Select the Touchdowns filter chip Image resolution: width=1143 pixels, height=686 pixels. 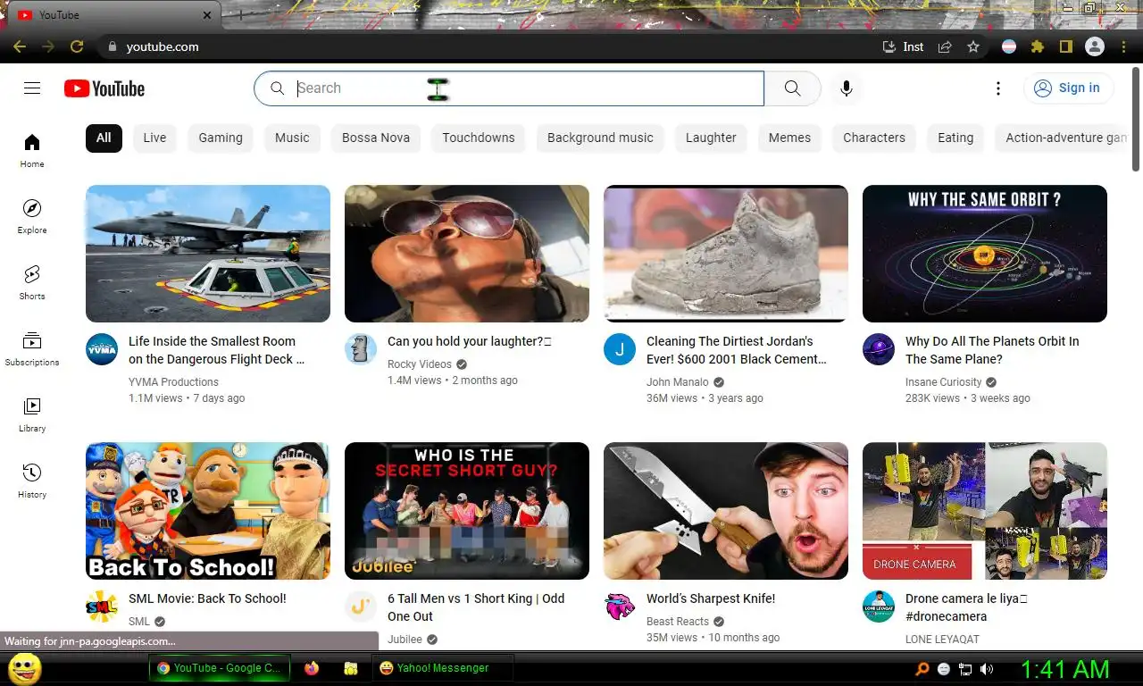point(479,138)
